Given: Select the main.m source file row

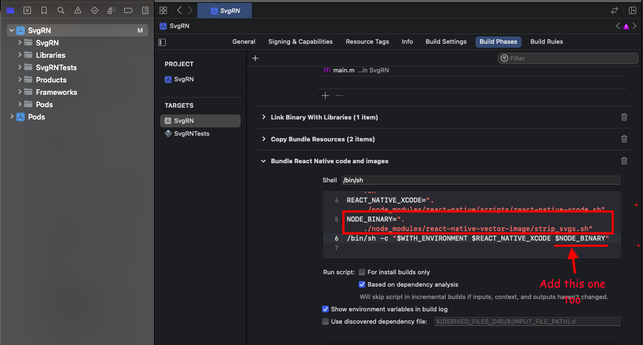Looking at the screenshot, I should (472, 70).
